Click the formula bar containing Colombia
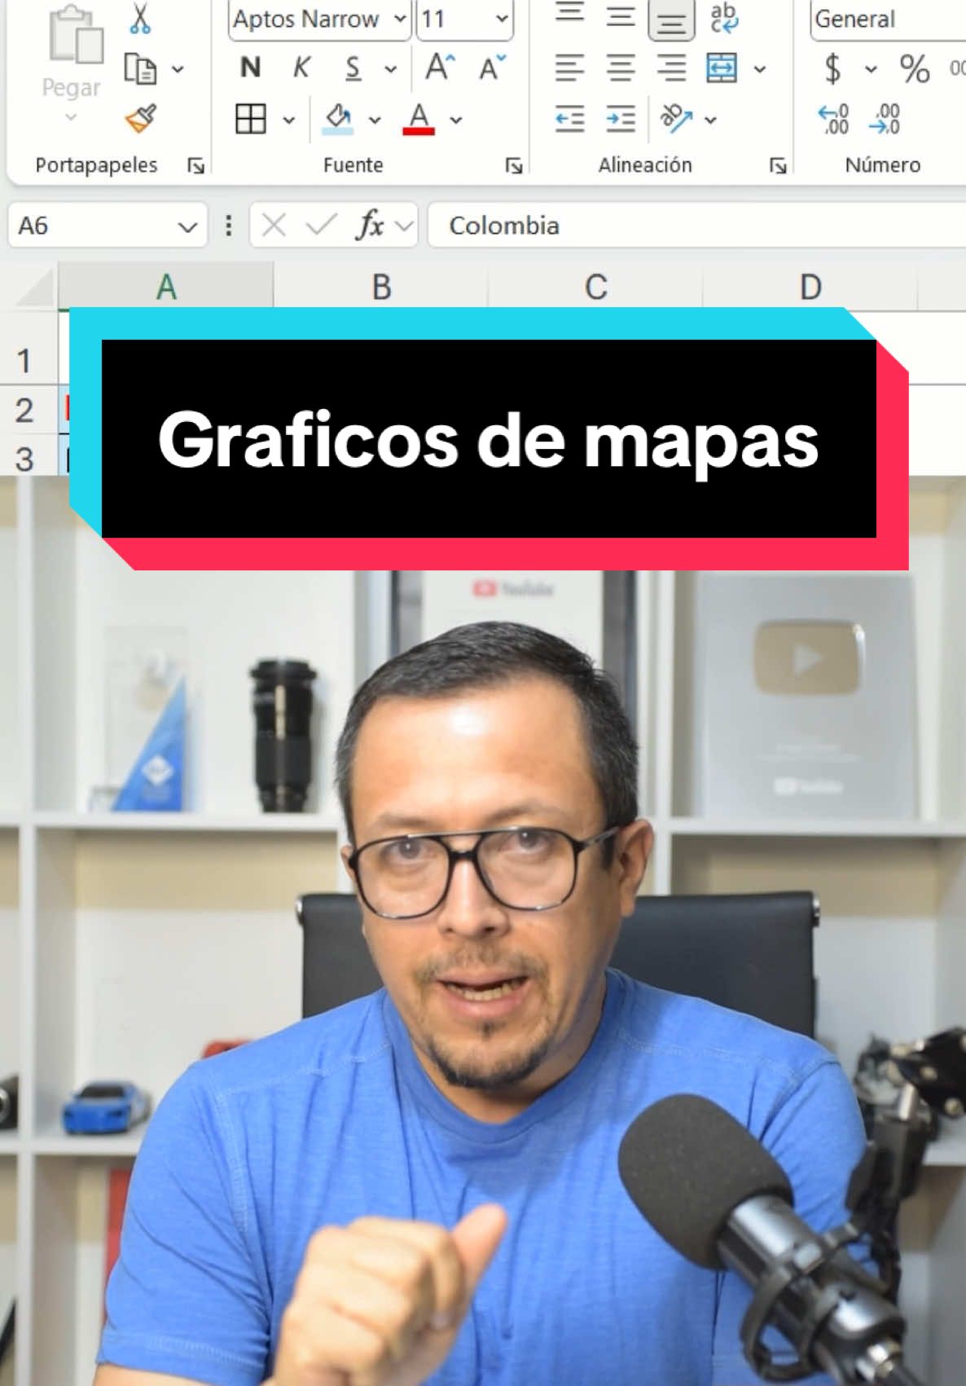The image size is (966, 1386). [696, 226]
